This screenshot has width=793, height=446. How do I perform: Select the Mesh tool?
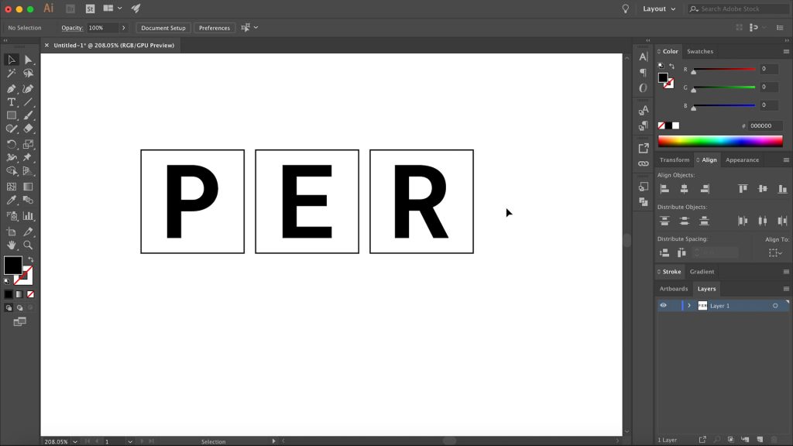[11, 187]
